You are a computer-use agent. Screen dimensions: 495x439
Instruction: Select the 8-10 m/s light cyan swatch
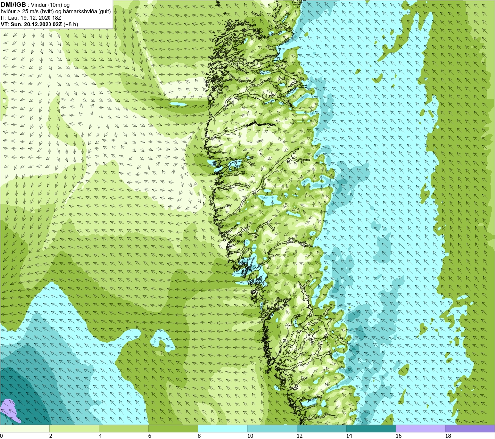(x=223, y=428)
